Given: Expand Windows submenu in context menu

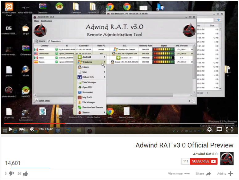Looking at the screenshot, I should (x=91, y=62).
